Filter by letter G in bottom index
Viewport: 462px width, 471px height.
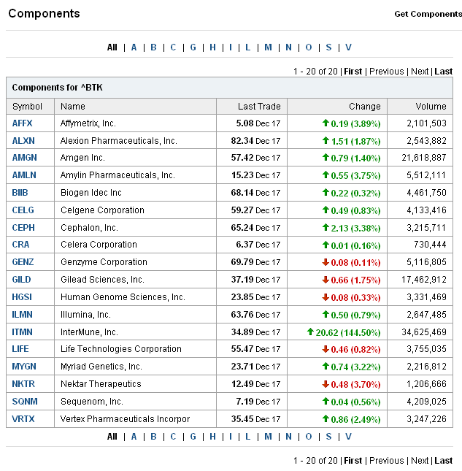pos(193,437)
